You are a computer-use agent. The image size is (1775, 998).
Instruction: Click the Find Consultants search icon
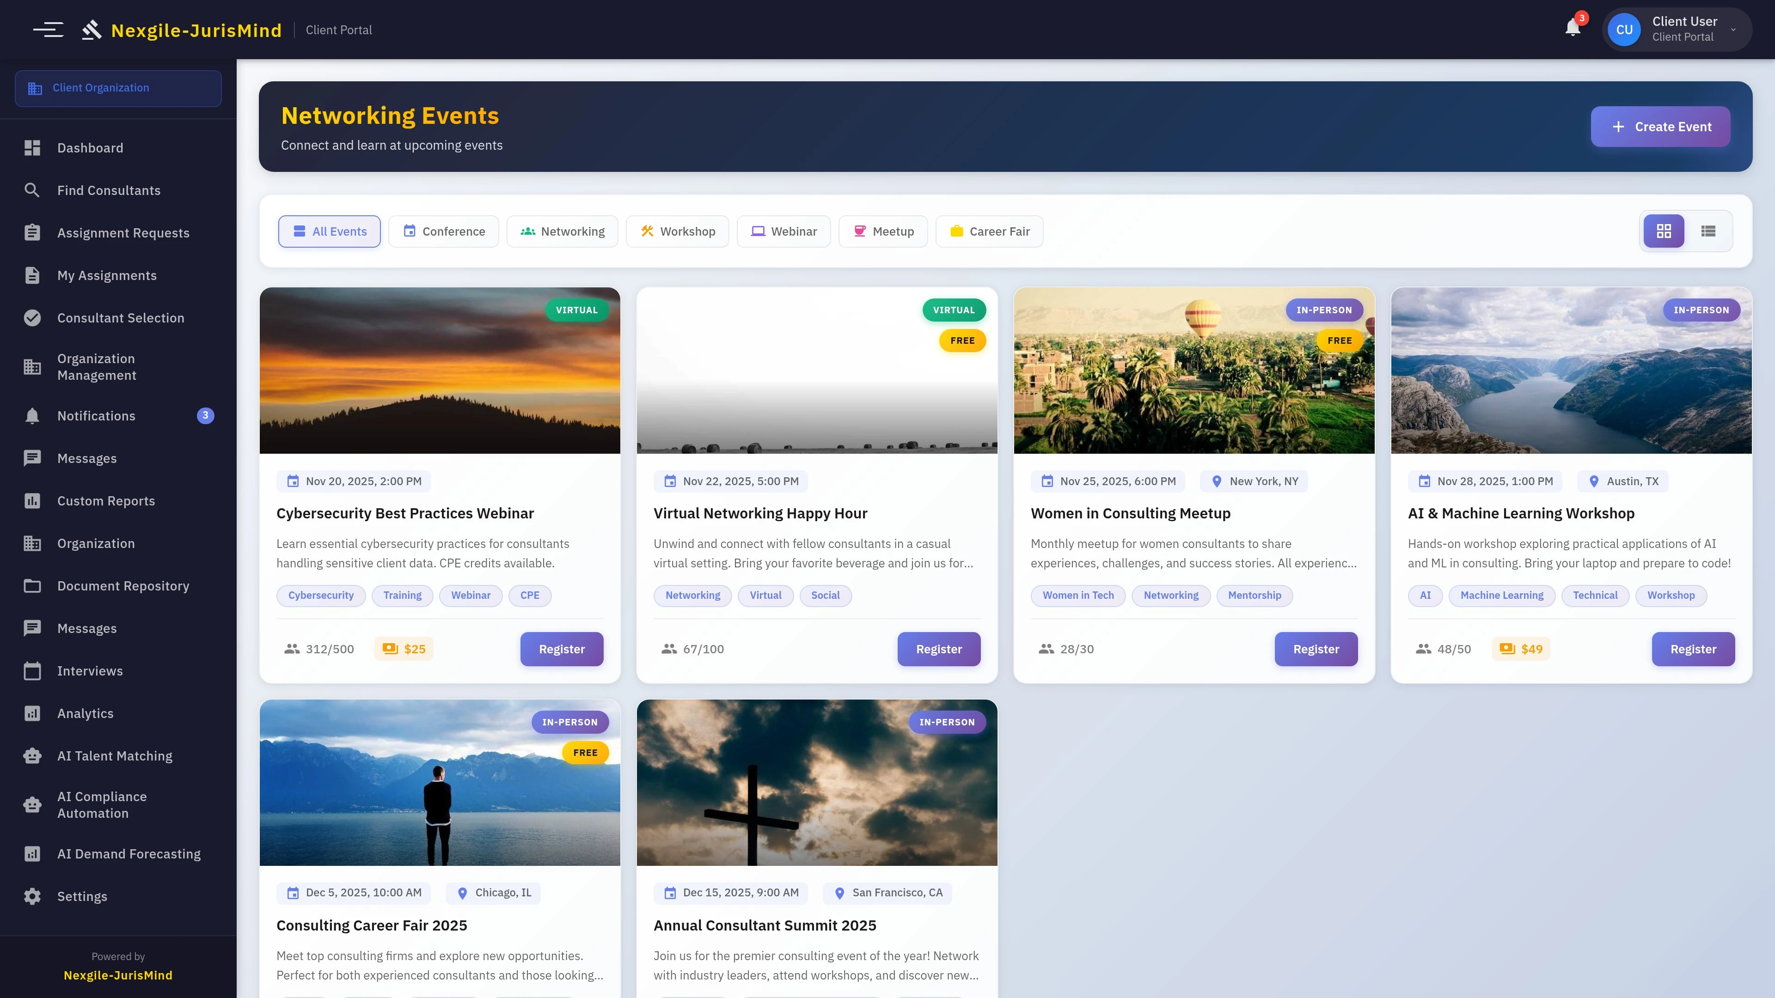pos(32,190)
